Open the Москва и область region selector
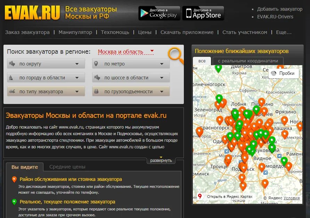The image size is (310, 218). (126, 52)
